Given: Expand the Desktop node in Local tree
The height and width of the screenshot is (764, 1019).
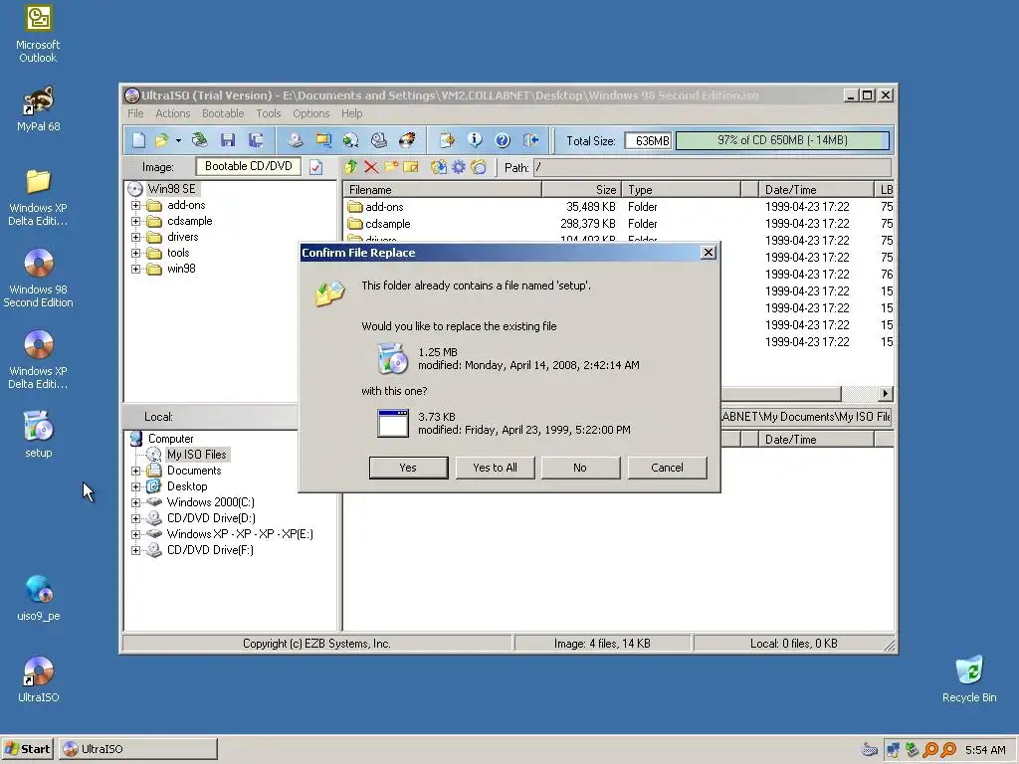Looking at the screenshot, I should pyautogui.click(x=135, y=486).
